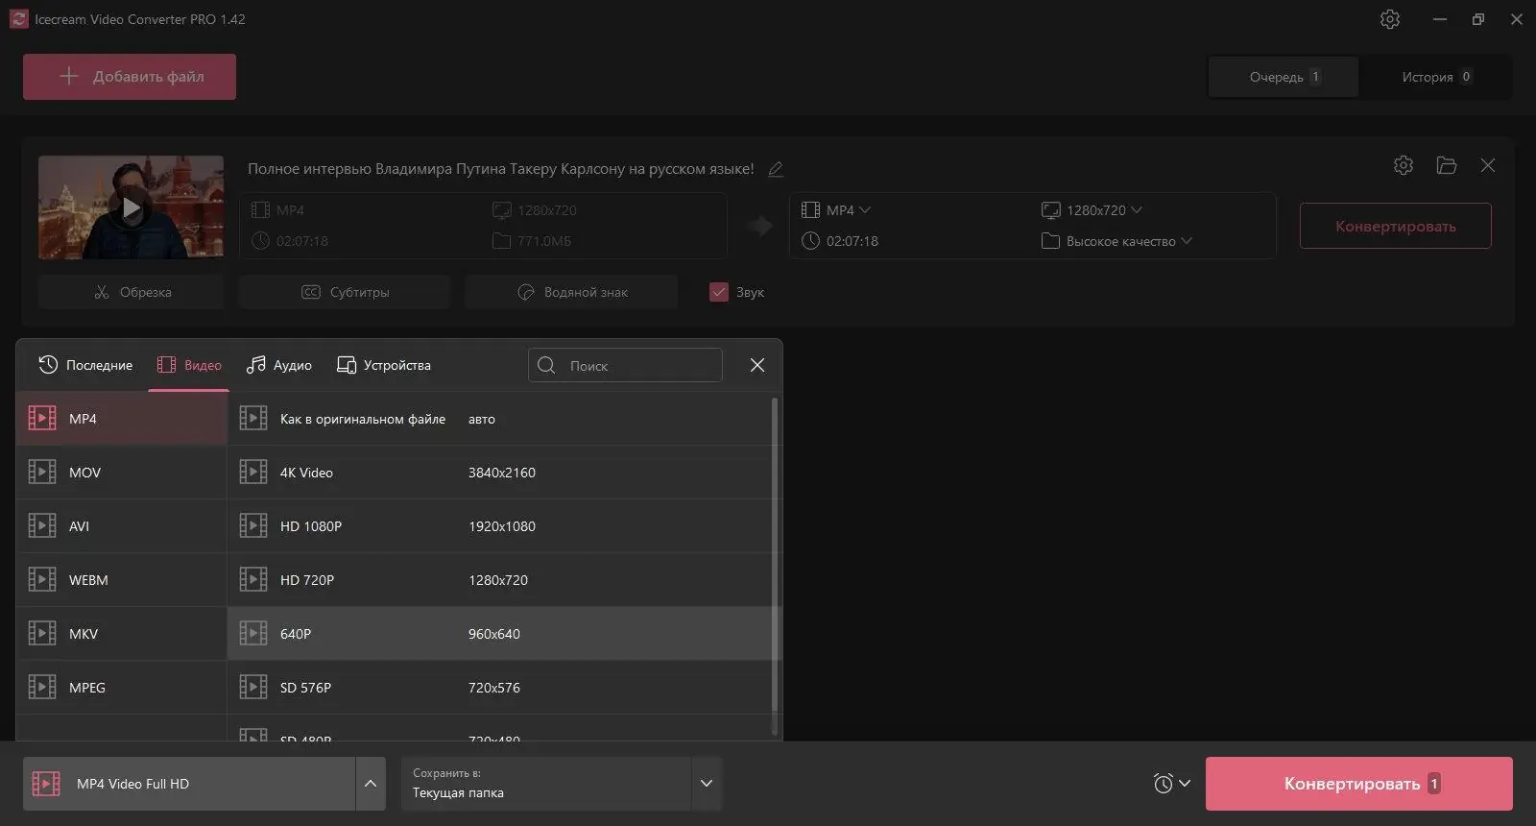Click the MPEG format film icon
The height and width of the screenshot is (826, 1536).
coord(42,687)
